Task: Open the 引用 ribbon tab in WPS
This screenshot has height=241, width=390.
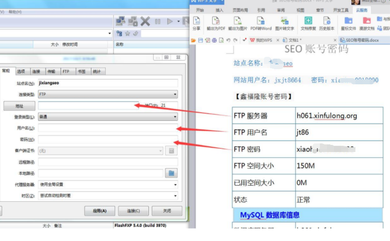Action: point(261,10)
